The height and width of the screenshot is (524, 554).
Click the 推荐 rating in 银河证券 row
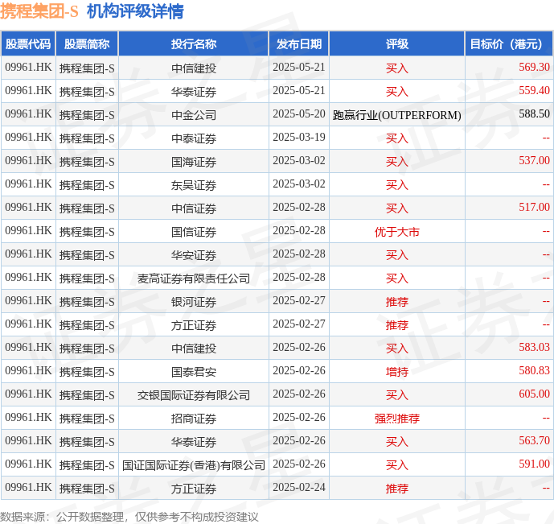coord(396,302)
